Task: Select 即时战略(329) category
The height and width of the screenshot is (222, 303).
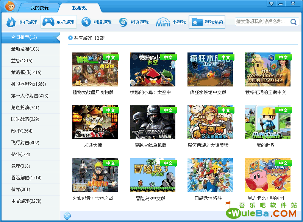Action: (x=31, y=119)
